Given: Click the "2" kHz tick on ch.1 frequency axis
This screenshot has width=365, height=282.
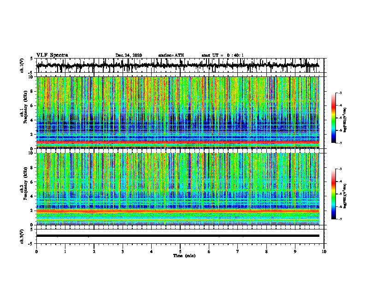Looking at the screenshot, I should click(32, 135).
